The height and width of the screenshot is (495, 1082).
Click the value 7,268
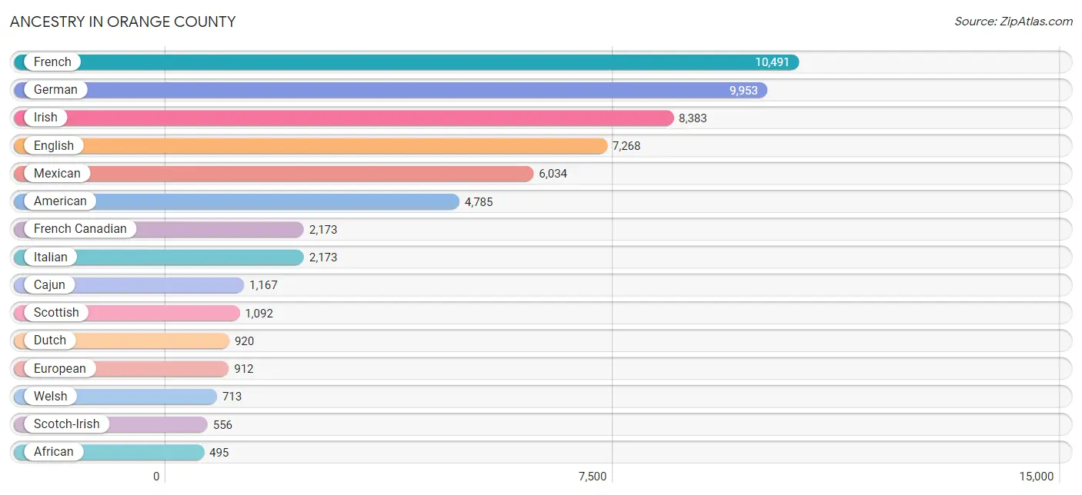coord(626,146)
